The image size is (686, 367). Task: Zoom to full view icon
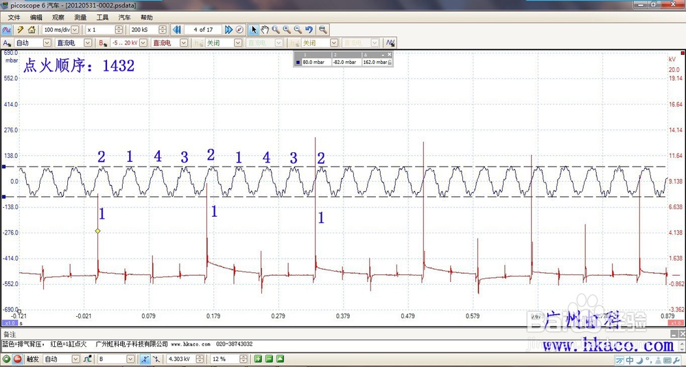click(323, 29)
